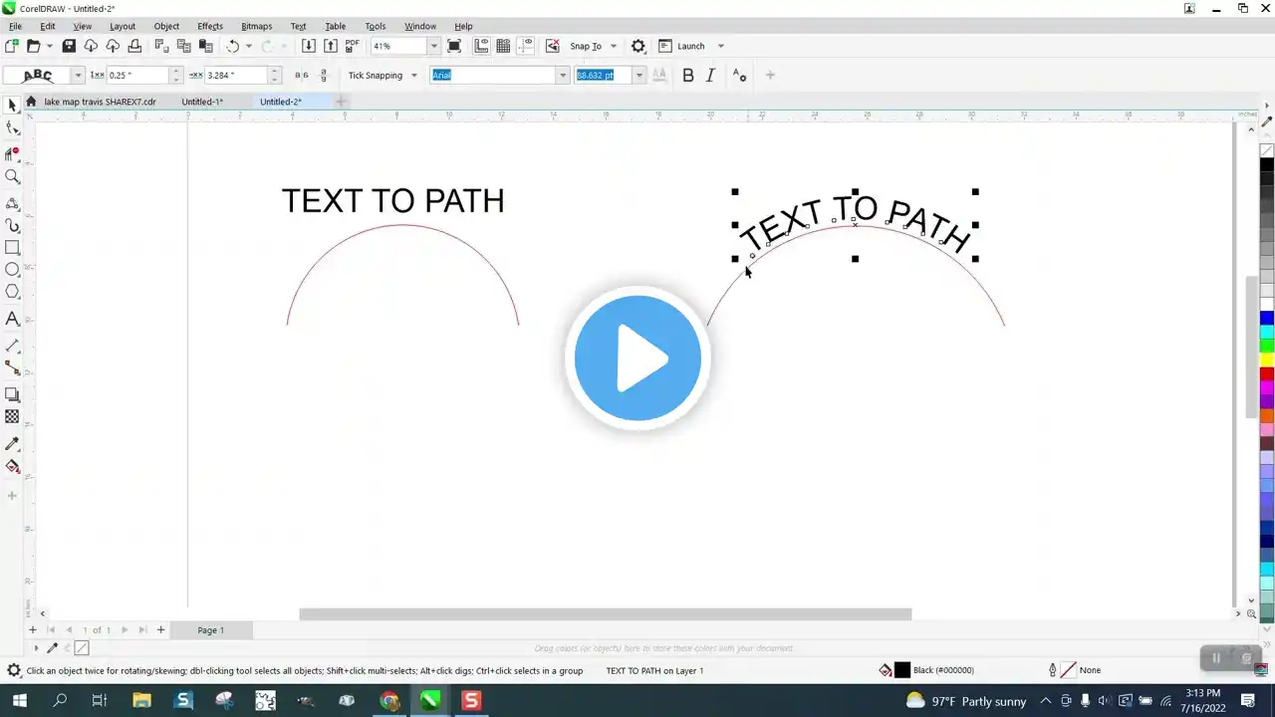Select the Shape edit tool
This screenshot has height=717, width=1275.
tap(12, 127)
